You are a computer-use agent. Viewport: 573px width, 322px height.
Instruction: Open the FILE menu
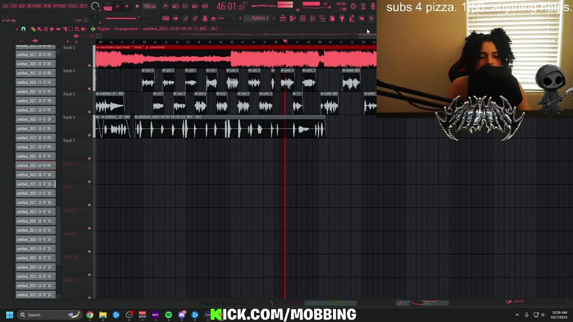(x=5, y=6)
